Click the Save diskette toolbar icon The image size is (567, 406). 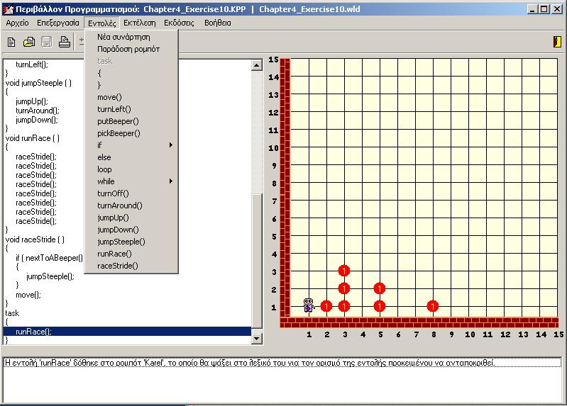pos(47,42)
